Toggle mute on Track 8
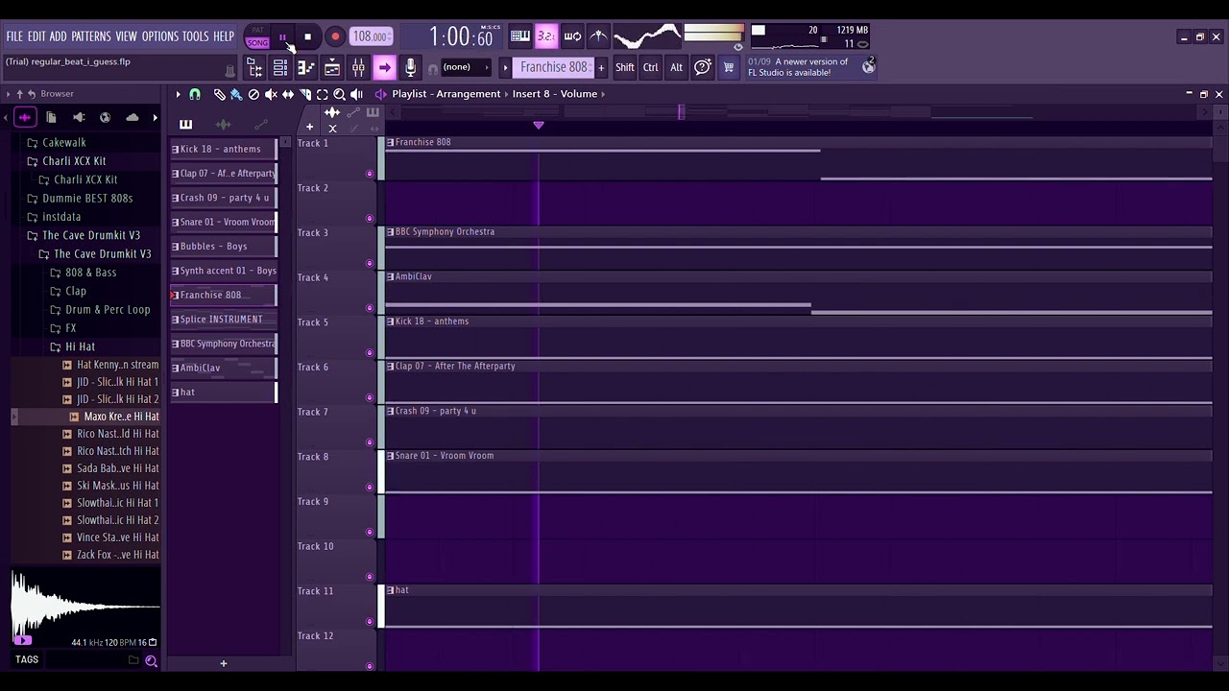 click(370, 488)
